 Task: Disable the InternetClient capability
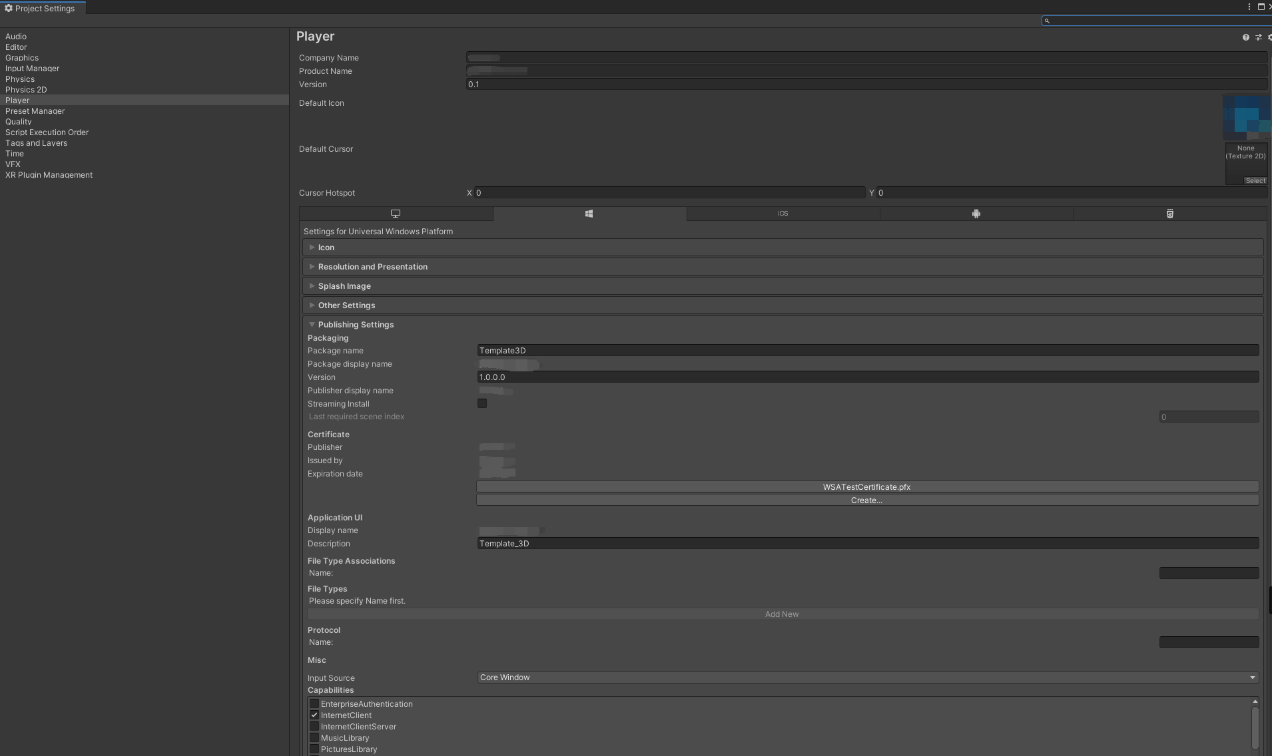[x=314, y=715]
